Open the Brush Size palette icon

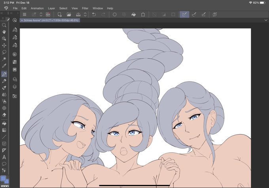15,45
